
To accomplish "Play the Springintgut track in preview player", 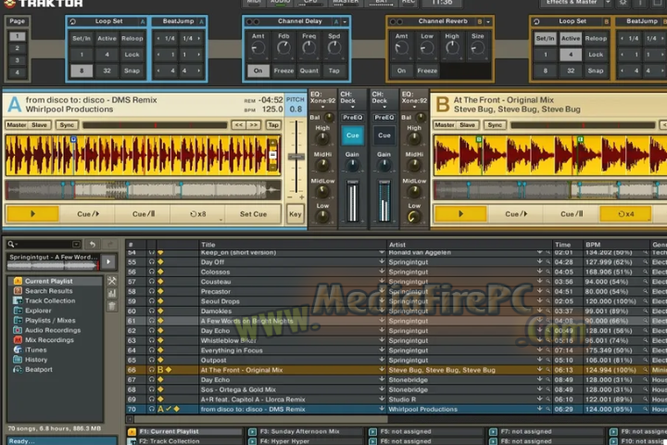I will point(108,261).
